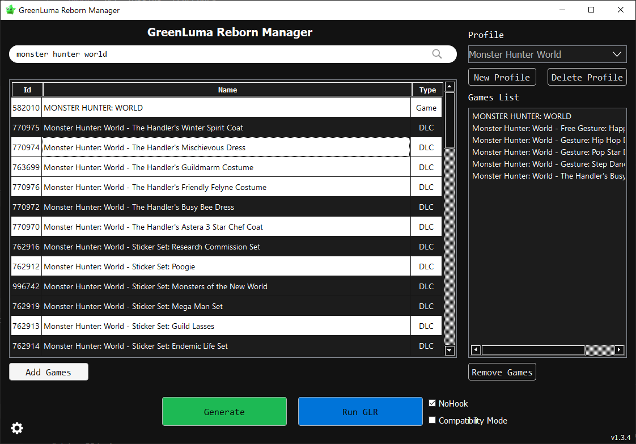This screenshot has width=636, height=444.
Task: Select Free Gesture entry in Games List
Action: coord(548,128)
